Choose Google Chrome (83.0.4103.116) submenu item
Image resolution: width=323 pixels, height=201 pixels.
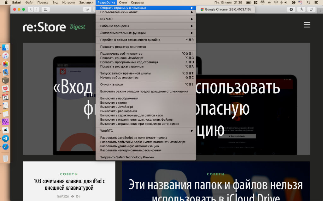(226, 9)
